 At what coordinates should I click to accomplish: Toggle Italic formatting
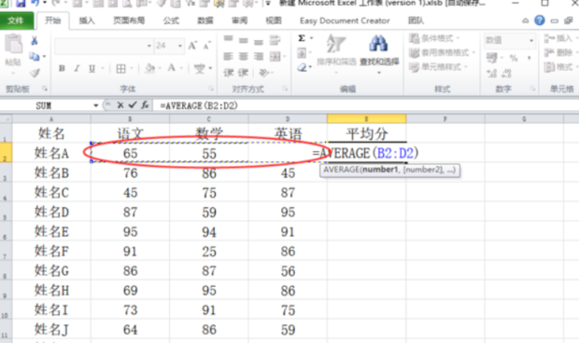tap(77, 69)
